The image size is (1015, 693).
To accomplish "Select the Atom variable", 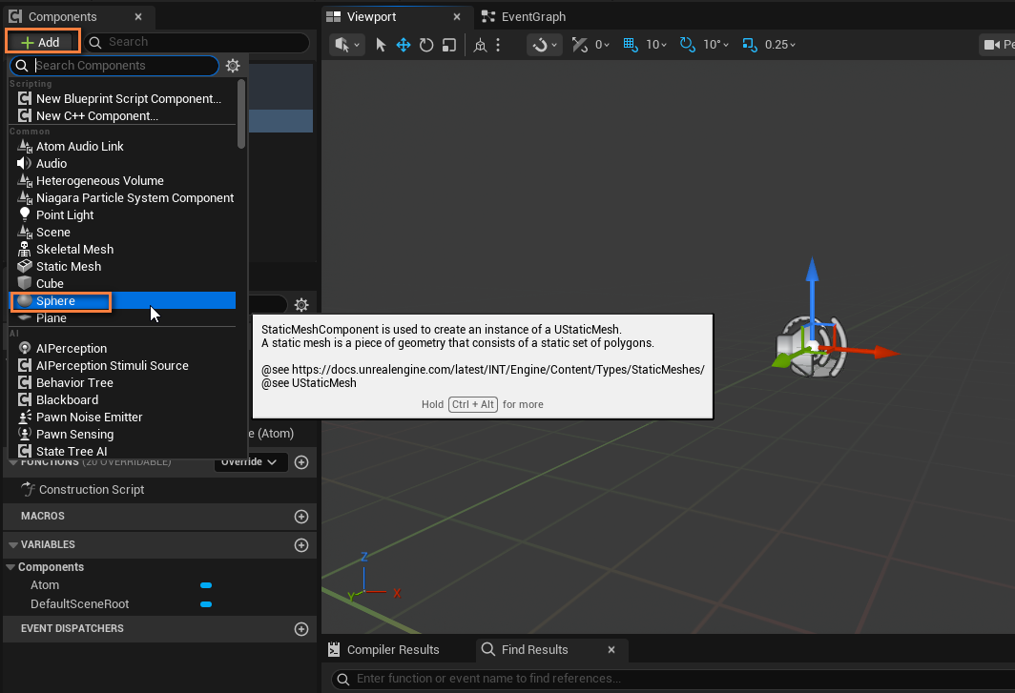I will [45, 585].
